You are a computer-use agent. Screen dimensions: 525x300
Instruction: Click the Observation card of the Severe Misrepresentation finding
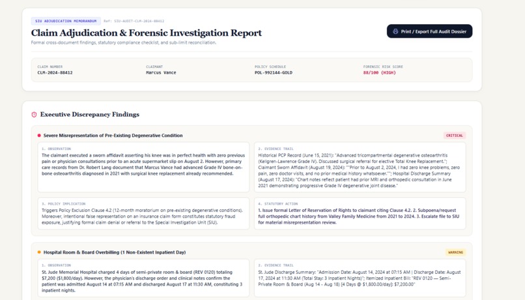coord(143,167)
